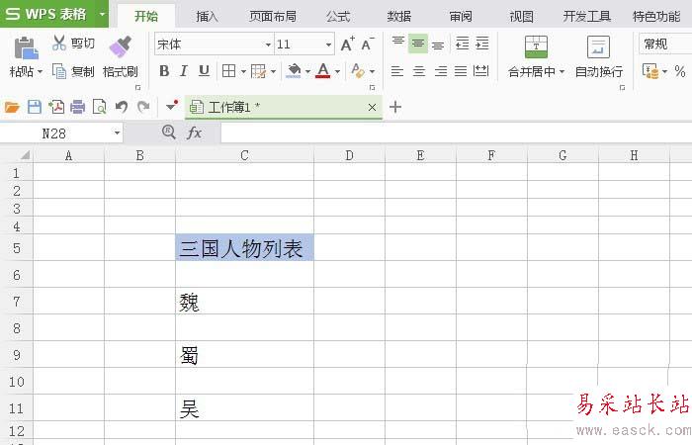This screenshot has height=445, width=692.
Task: Select the cell 三国人物列表
Action: 244,247
